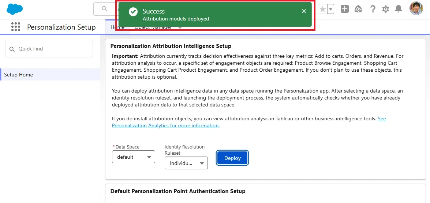Click Default Personalization Point Authentication Setup heading
This screenshot has width=430, height=203.
(x=178, y=191)
